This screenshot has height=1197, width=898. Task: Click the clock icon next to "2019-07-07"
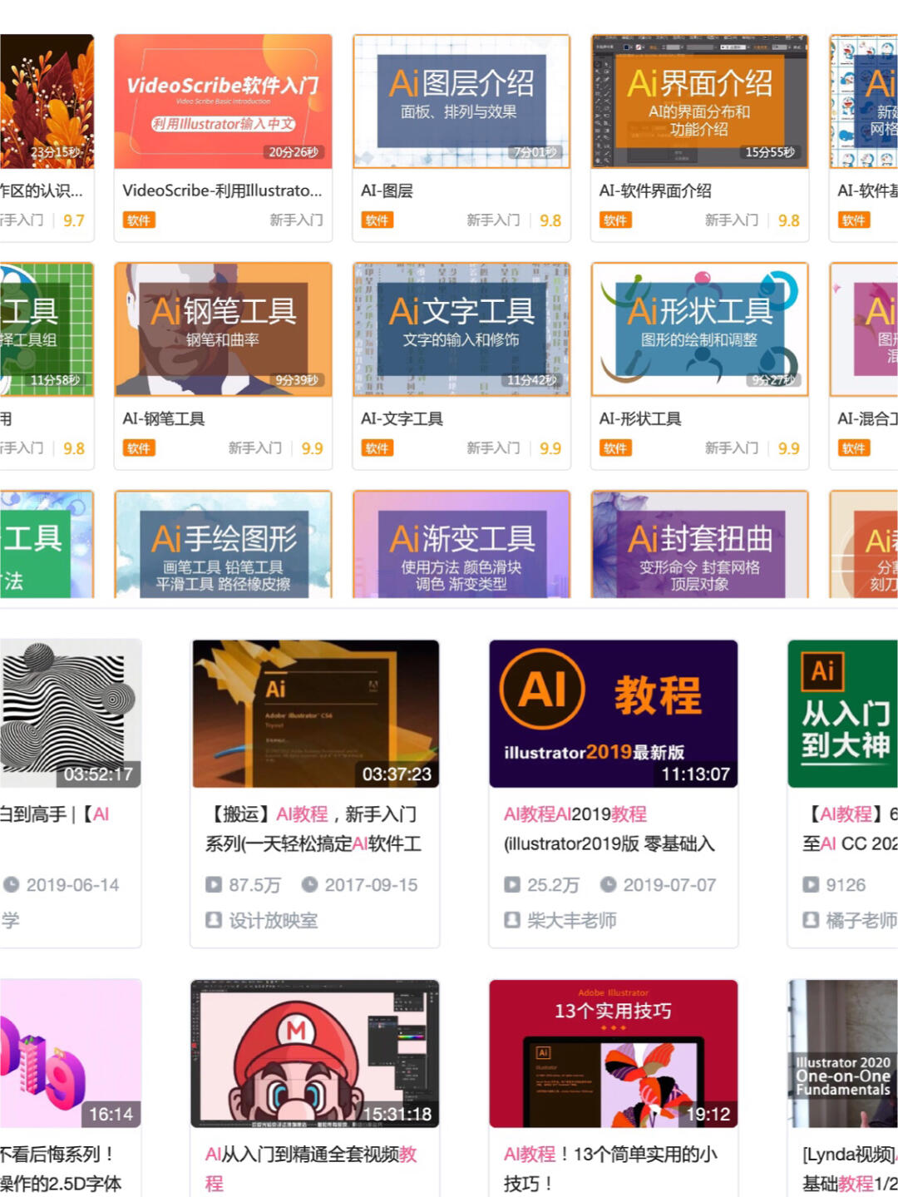pos(609,885)
